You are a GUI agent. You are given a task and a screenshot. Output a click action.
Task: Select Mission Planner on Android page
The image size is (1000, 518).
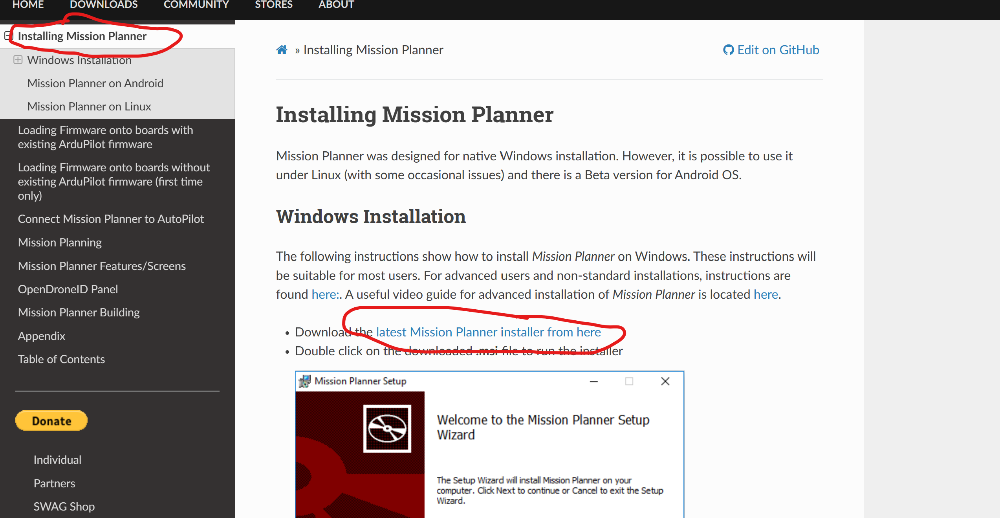tap(94, 83)
